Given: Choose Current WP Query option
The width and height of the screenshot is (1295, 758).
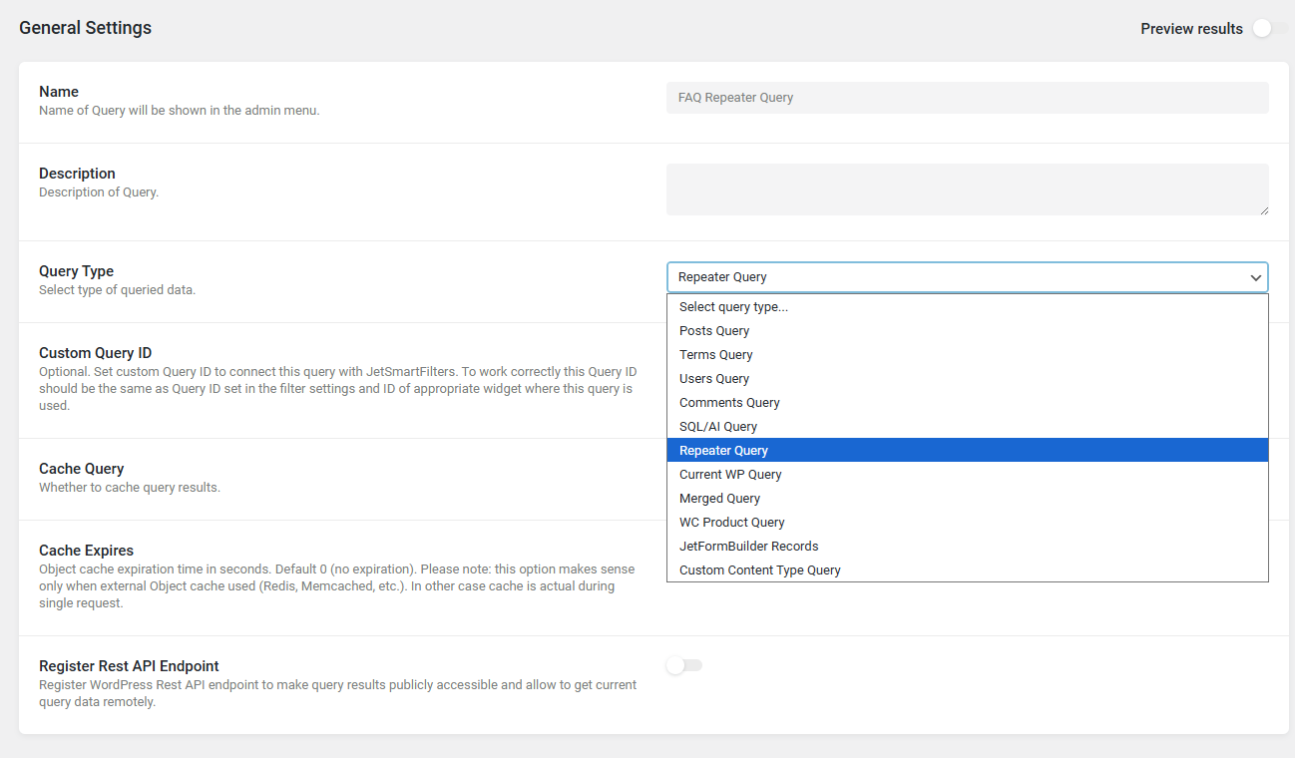Looking at the screenshot, I should 730,475.
